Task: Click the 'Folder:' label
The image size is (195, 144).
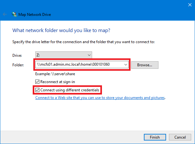Action: 18,65
